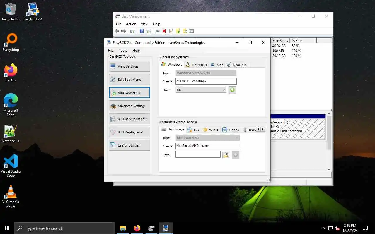Click Disk Management taskbar button
Viewport: 375px width, 234px height.
coord(151,228)
